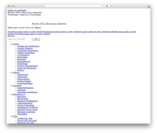Open the Innovación link
157x133 pixels.
(23, 75)
